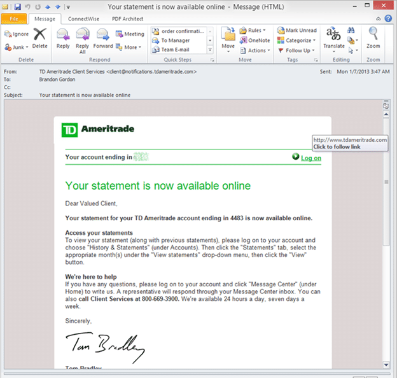Open the Outlook Help icon
Image resolution: width=397 pixels, height=378 pixels.
pos(388,18)
